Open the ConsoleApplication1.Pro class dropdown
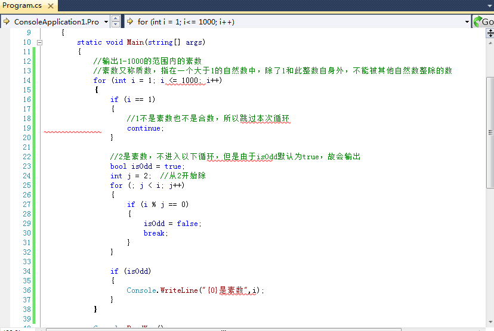This screenshot has height=331, width=494. (106, 21)
